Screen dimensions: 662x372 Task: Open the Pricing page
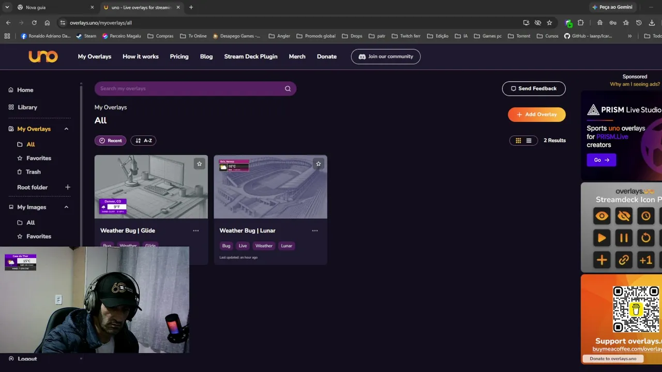(x=179, y=56)
